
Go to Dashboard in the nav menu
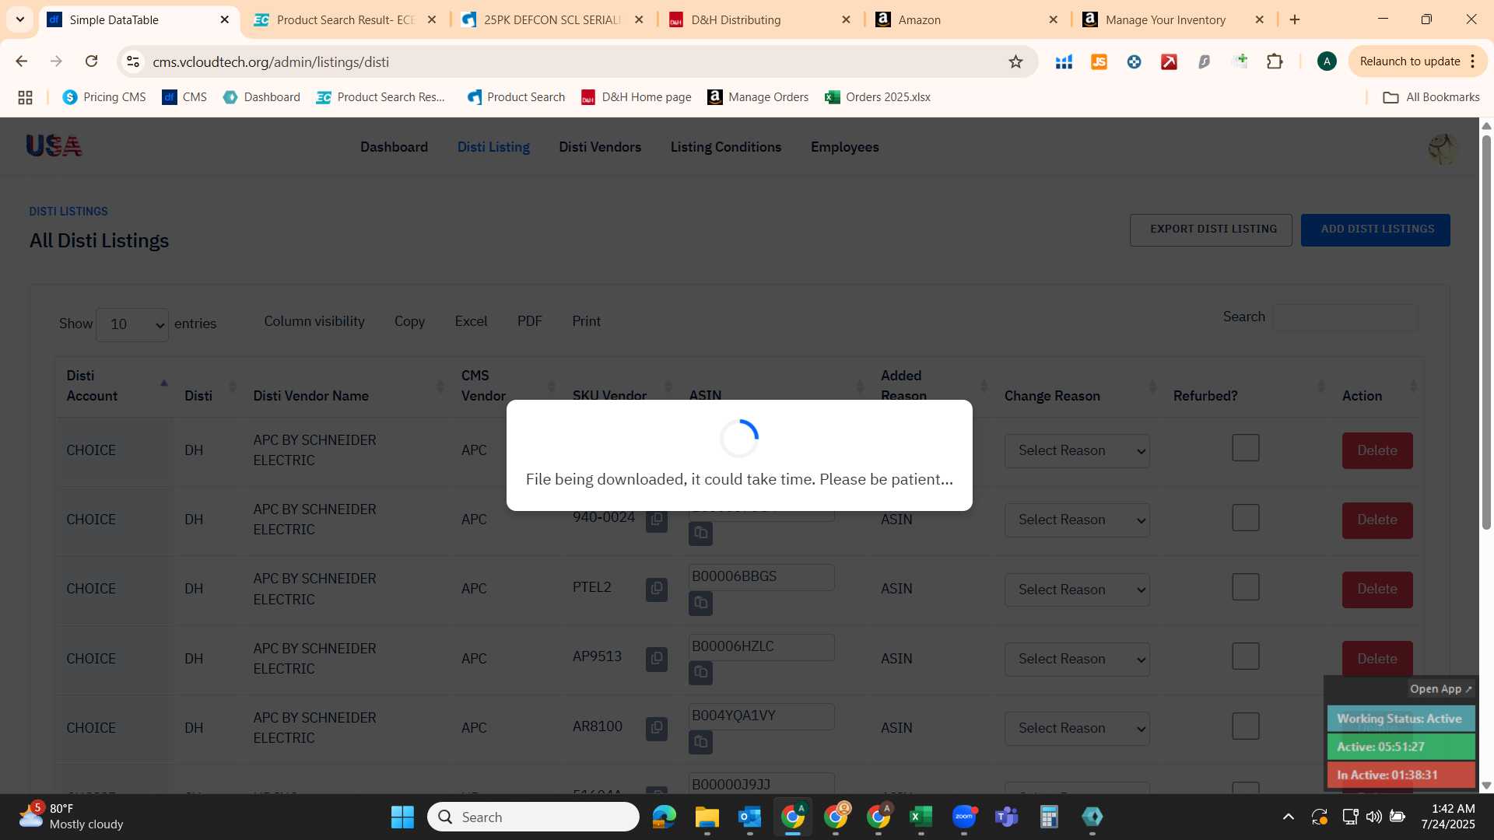coord(394,147)
